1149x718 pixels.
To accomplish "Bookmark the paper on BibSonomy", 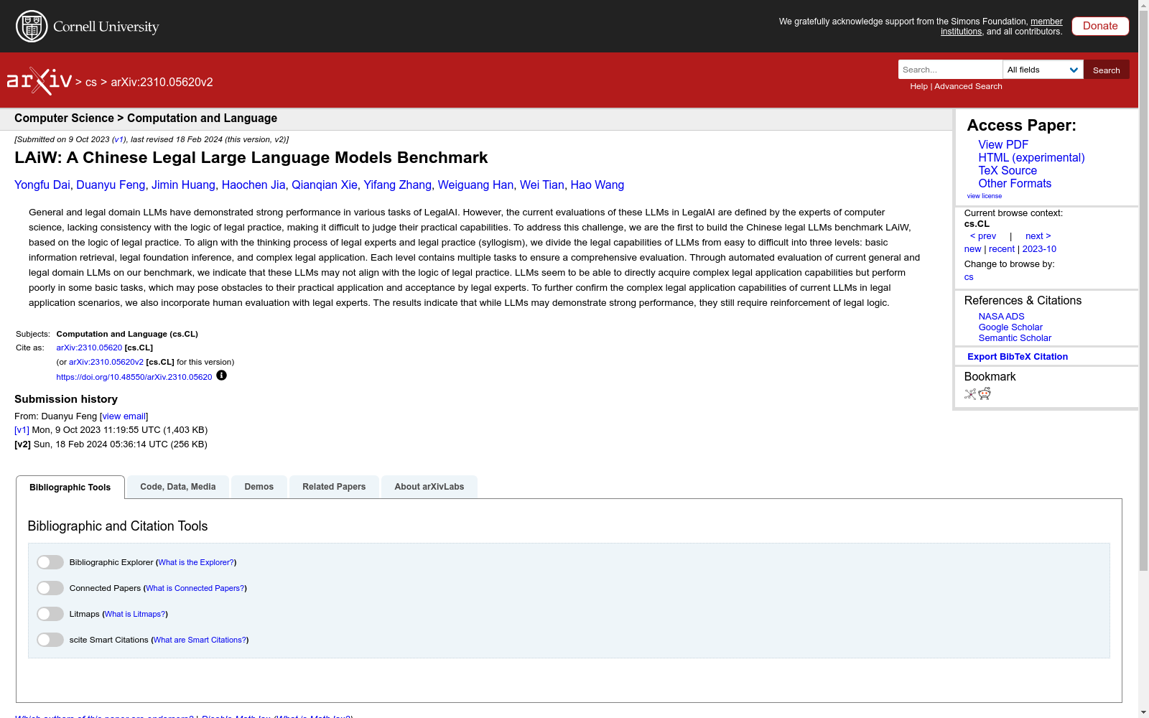I will tap(970, 393).
